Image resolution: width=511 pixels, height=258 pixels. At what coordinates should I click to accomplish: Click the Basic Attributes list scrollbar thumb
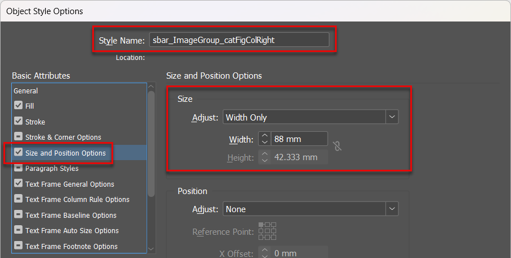click(x=151, y=144)
